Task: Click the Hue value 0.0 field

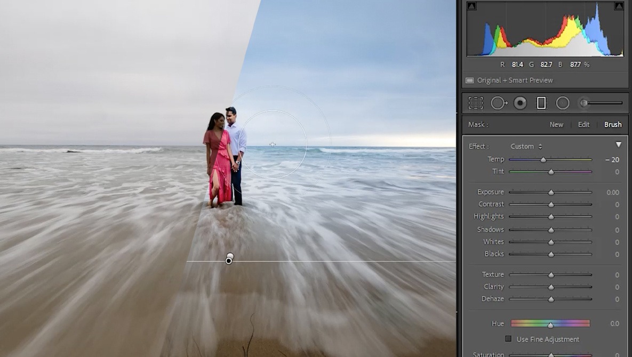Action: click(x=615, y=323)
